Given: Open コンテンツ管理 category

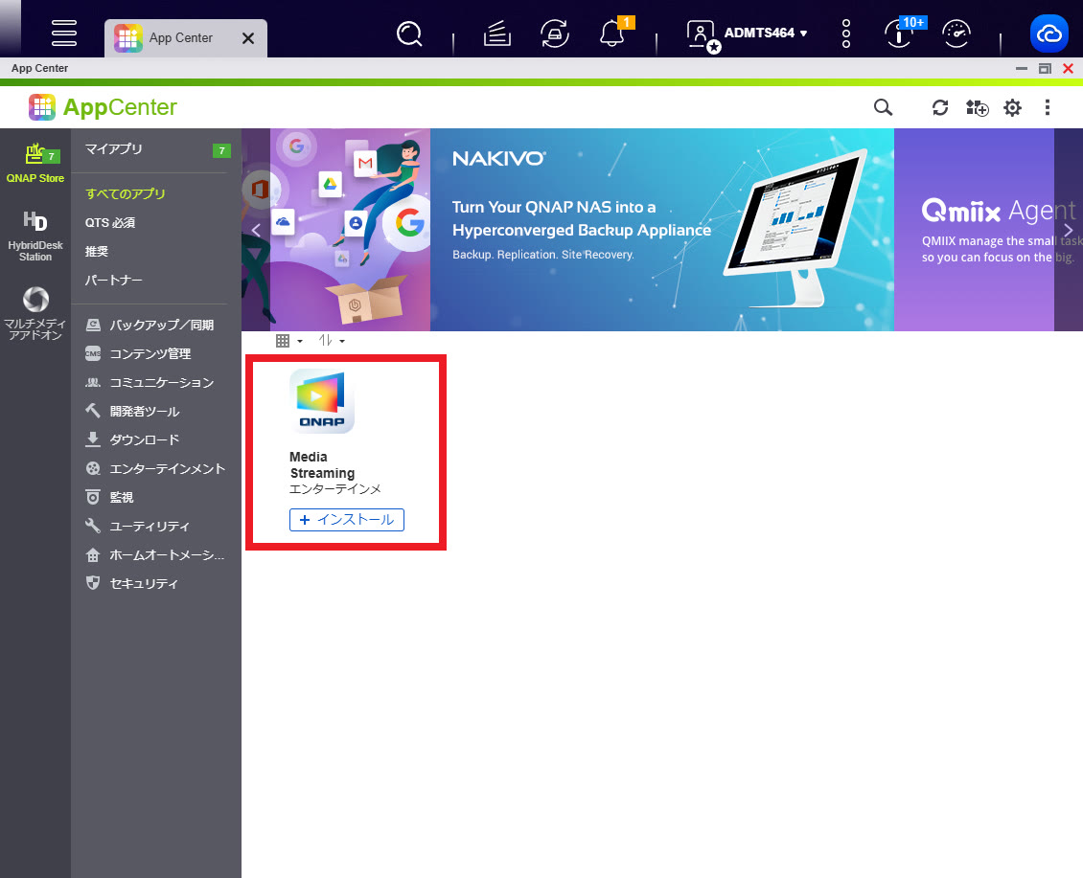Looking at the screenshot, I should [137, 353].
